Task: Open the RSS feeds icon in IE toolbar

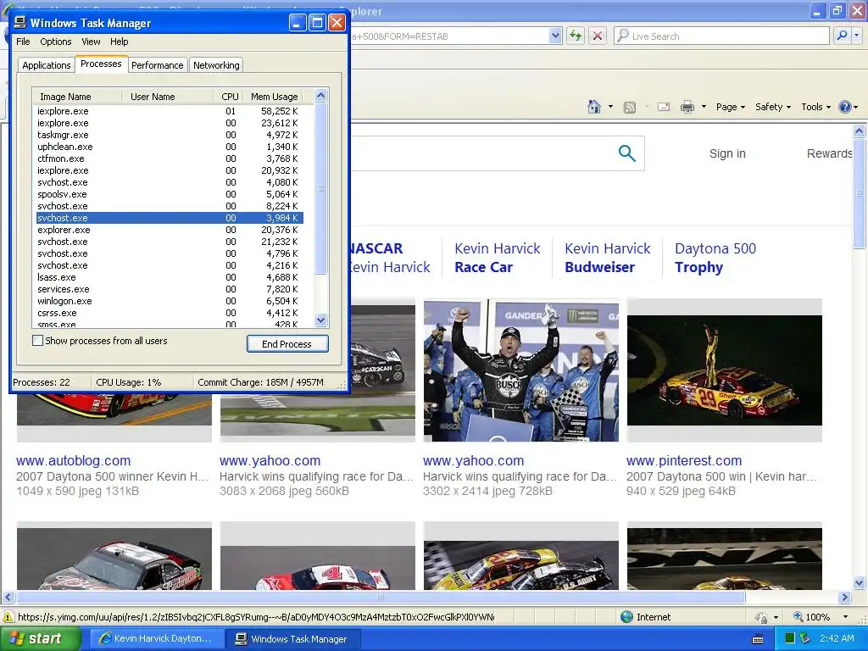Action: coord(630,108)
